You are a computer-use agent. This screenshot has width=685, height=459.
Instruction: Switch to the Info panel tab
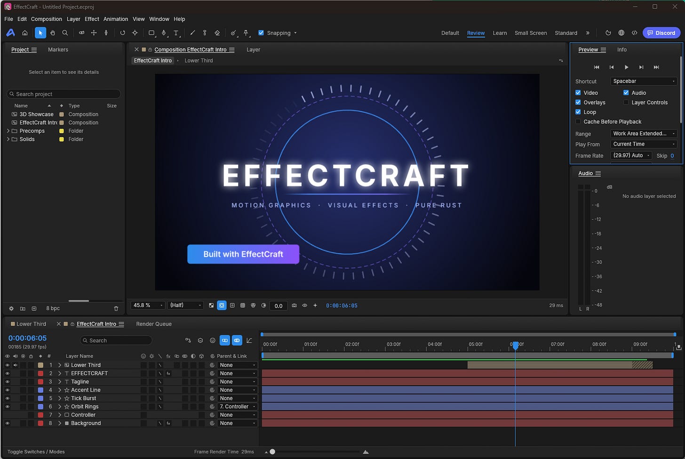click(622, 49)
